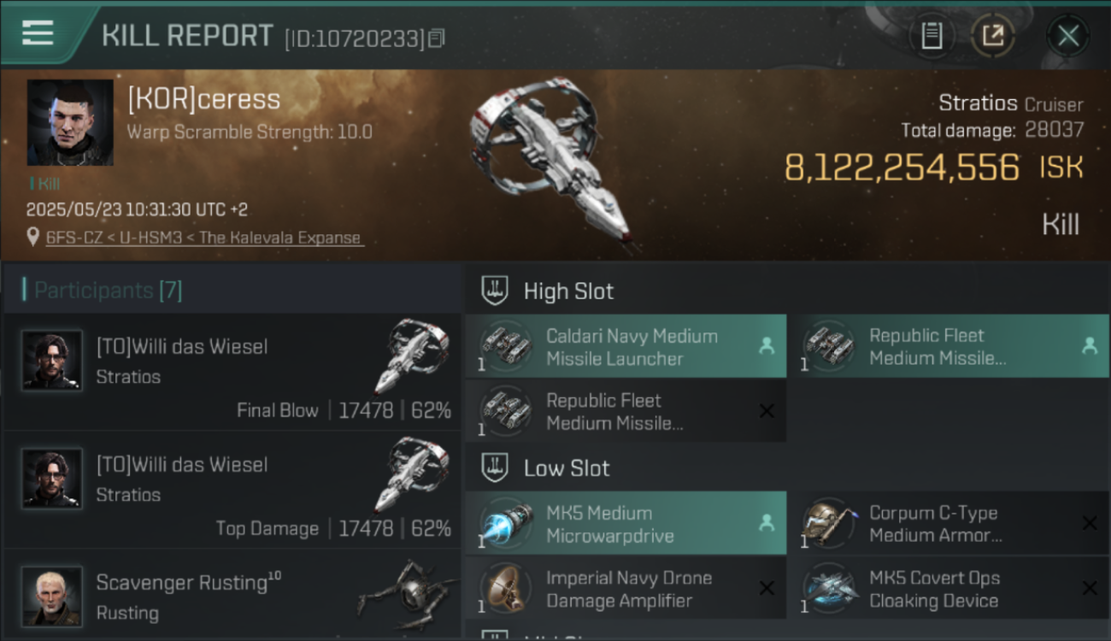View the [KOR]ceress pilot portrait
This screenshot has width=1111, height=641.
(70, 122)
